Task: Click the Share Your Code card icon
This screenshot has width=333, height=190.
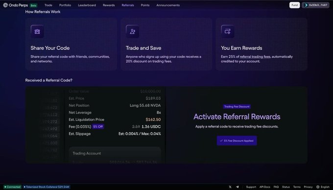Action: (37, 31)
